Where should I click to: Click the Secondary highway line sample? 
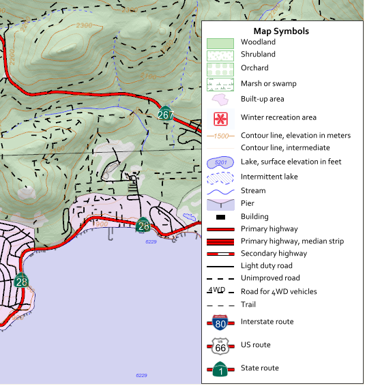point(220,254)
